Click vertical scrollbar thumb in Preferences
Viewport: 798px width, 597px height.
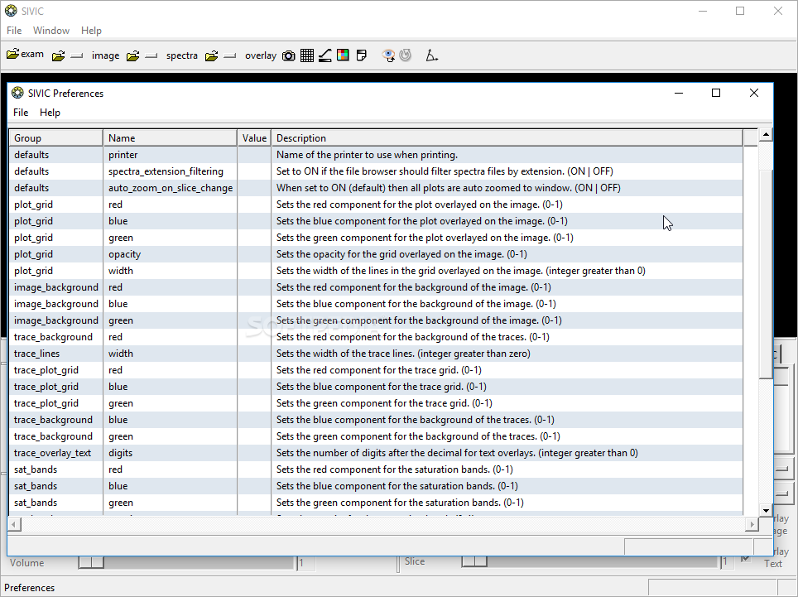[766, 275]
